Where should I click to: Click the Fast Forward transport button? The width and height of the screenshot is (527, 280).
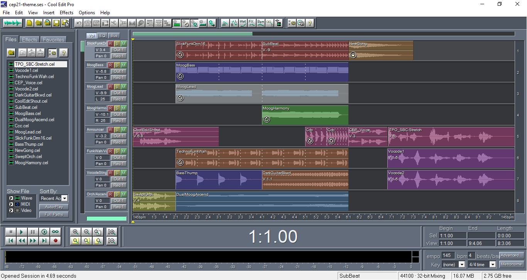pyautogui.click(x=33, y=241)
